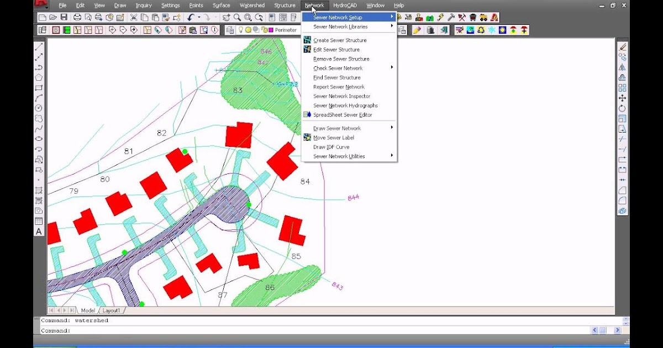The width and height of the screenshot is (663, 348).
Task: Switch to the Layout1 tab
Action: click(x=112, y=310)
